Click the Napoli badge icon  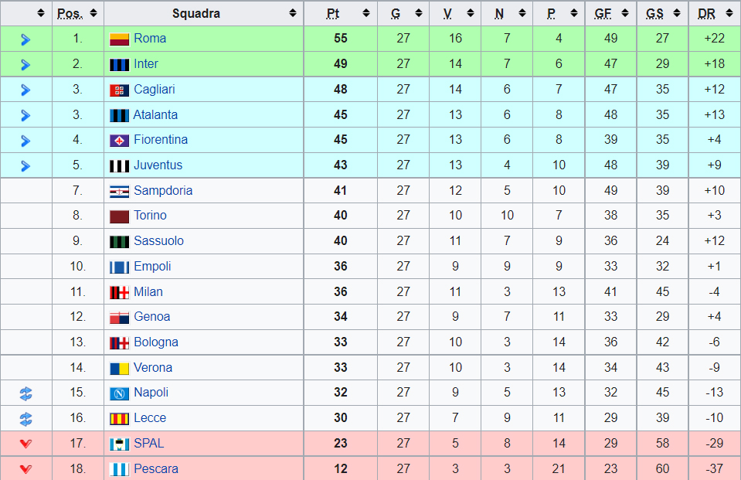(x=119, y=393)
